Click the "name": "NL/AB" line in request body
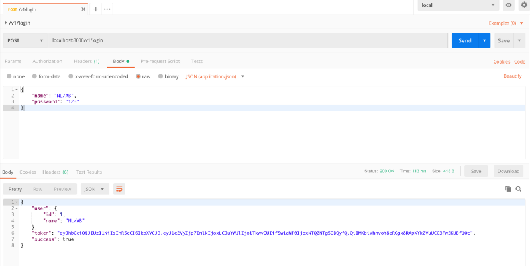The width and height of the screenshot is (530, 266). (x=54, y=96)
